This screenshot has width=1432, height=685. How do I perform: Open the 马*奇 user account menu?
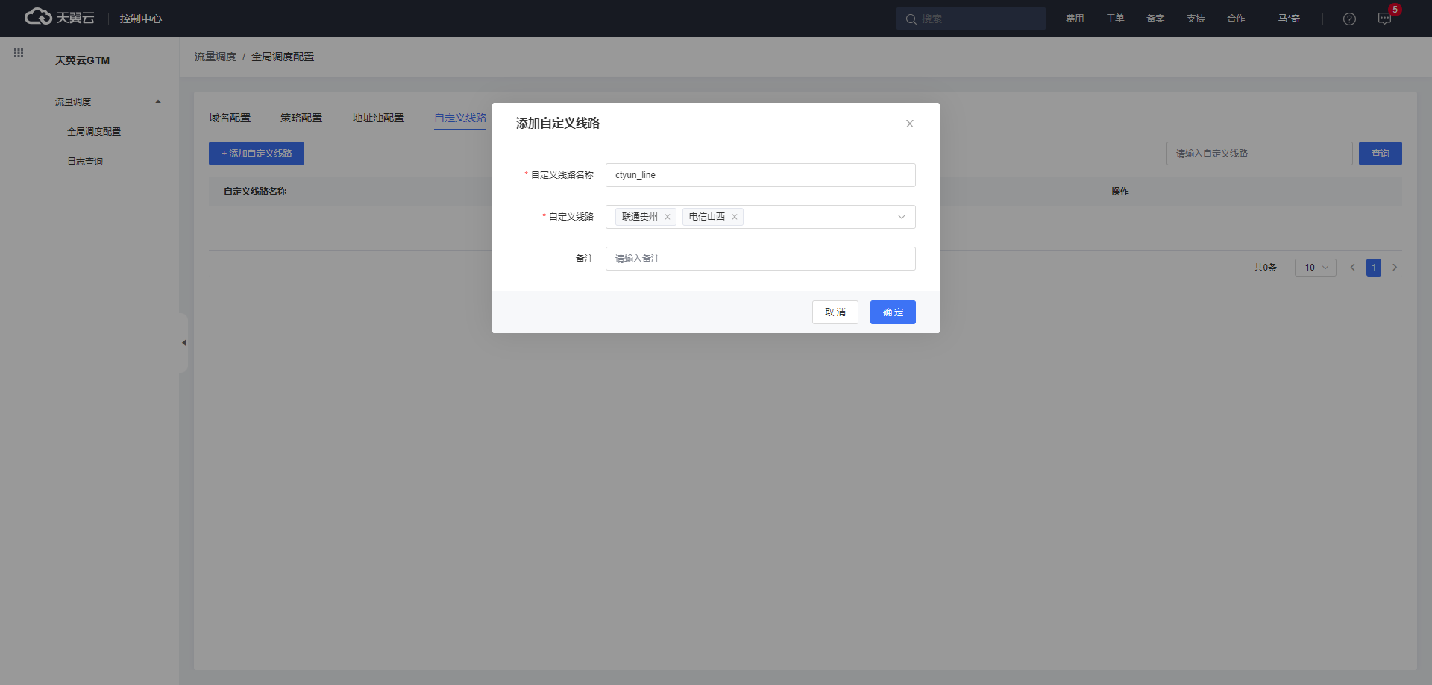click(1289, 19)
